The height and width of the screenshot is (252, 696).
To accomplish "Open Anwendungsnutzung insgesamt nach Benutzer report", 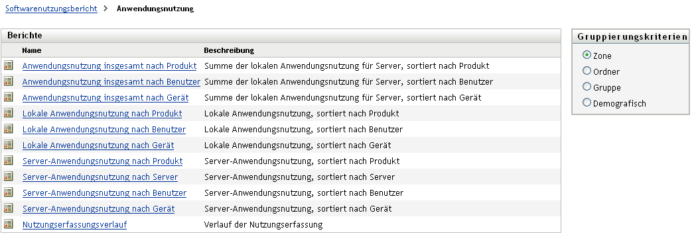I will [x=111, y=82].
